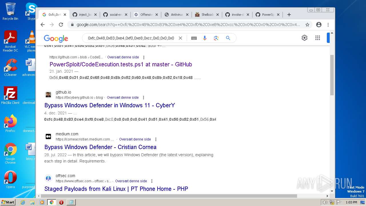Open the File Explorer taskbar icon
Image resolution: width=366 pixels, height=206 pixels.
32,202
